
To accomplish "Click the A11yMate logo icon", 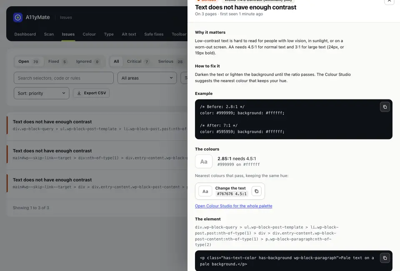I will pyautogui.click(x=17, y=17).
